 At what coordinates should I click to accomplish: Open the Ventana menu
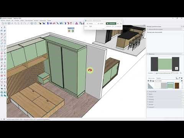36,20
